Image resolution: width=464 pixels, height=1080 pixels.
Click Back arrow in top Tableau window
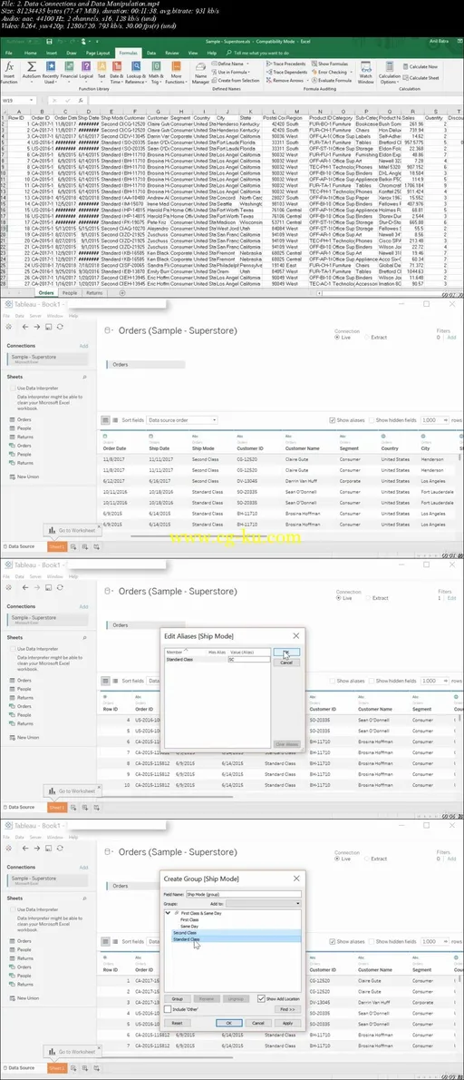click(x=25, y=327)
